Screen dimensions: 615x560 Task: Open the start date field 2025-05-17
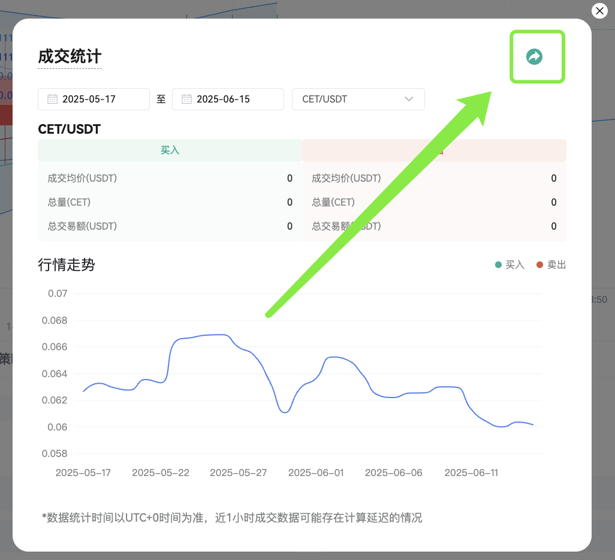pyautogui.click(x=94, y=99)
